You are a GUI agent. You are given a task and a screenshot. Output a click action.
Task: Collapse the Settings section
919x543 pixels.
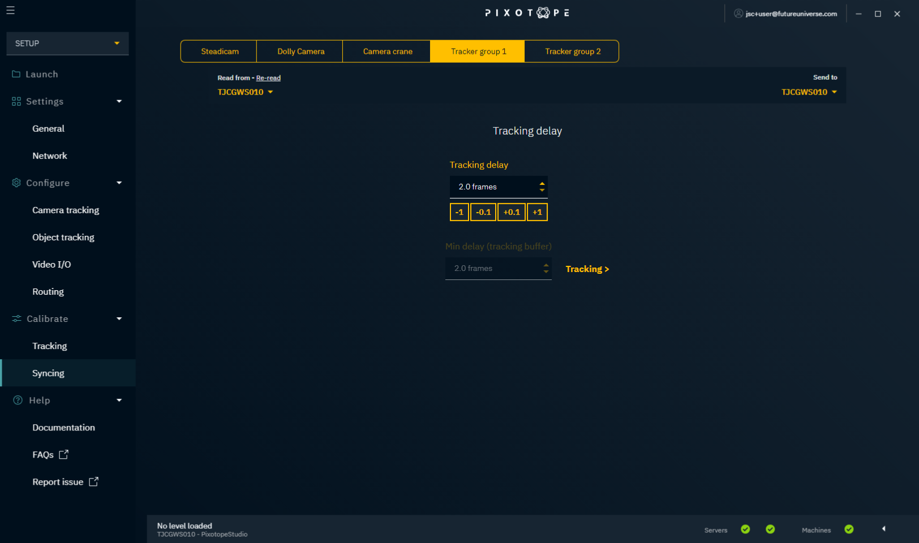click(119, 101)
